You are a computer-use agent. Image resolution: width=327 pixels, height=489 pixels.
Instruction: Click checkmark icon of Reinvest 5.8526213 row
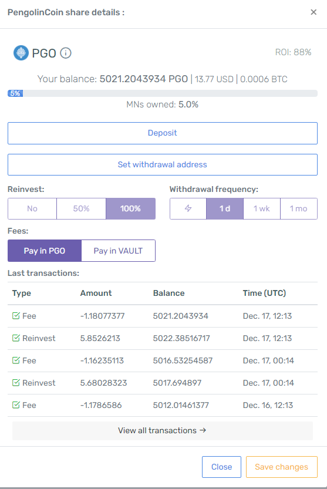click(16, 338)
